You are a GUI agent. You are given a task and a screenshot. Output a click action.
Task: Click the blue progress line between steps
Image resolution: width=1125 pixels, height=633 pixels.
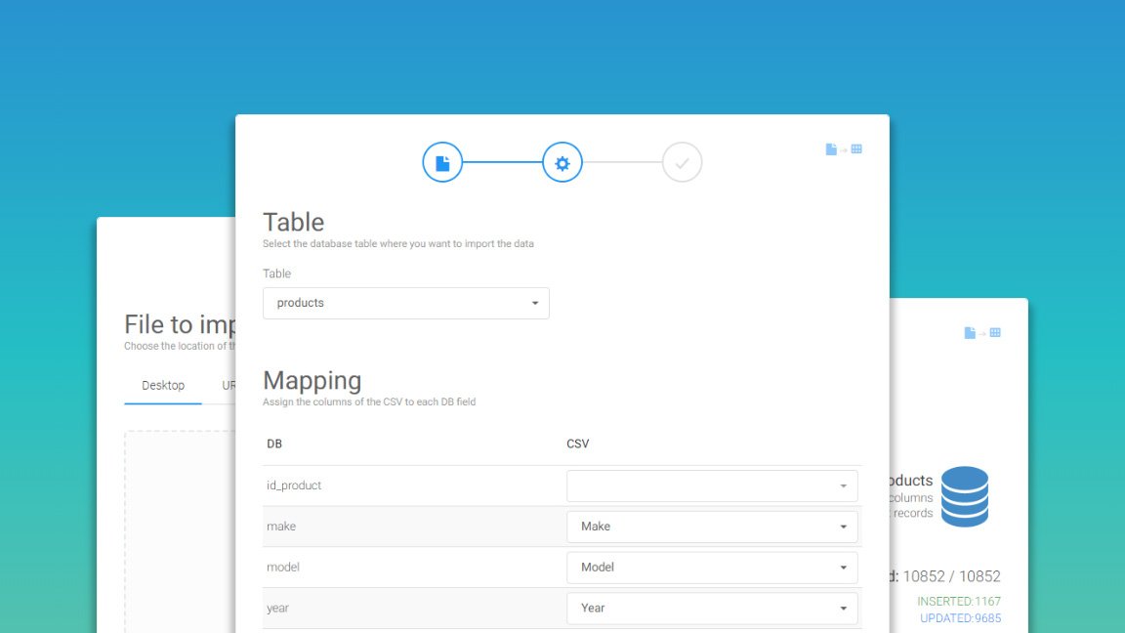point(502,163)
